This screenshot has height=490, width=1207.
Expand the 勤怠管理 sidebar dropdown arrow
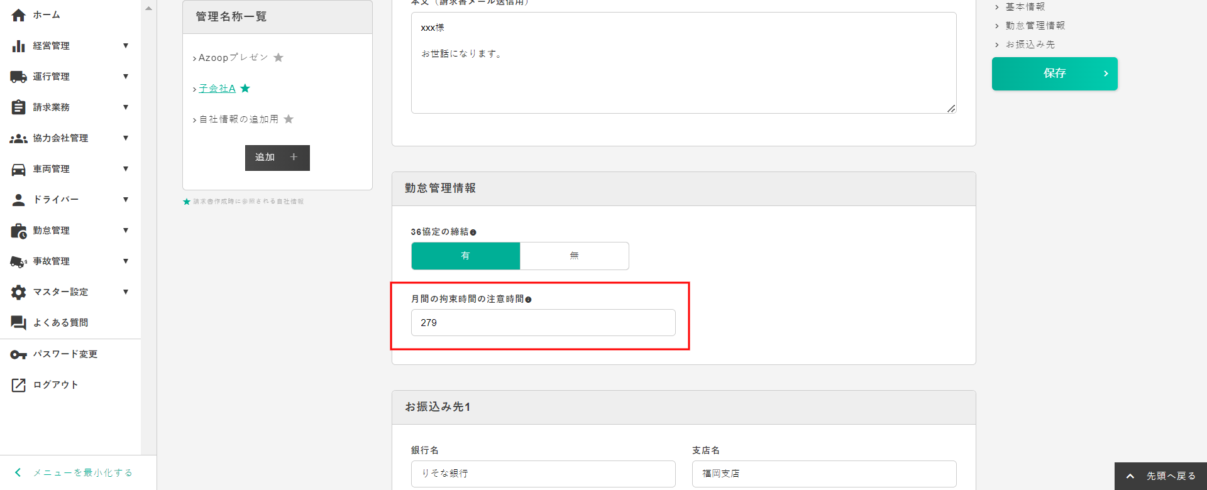click(x=126, y=231)
